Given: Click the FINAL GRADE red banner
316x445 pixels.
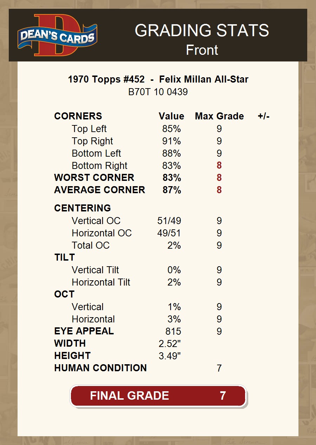Looking at the screenshot, I should (x=158, y=396).
